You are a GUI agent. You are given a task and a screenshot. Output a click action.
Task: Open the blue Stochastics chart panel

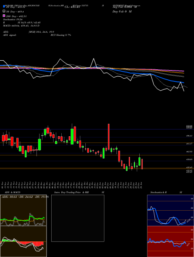(x=170, y=210)
